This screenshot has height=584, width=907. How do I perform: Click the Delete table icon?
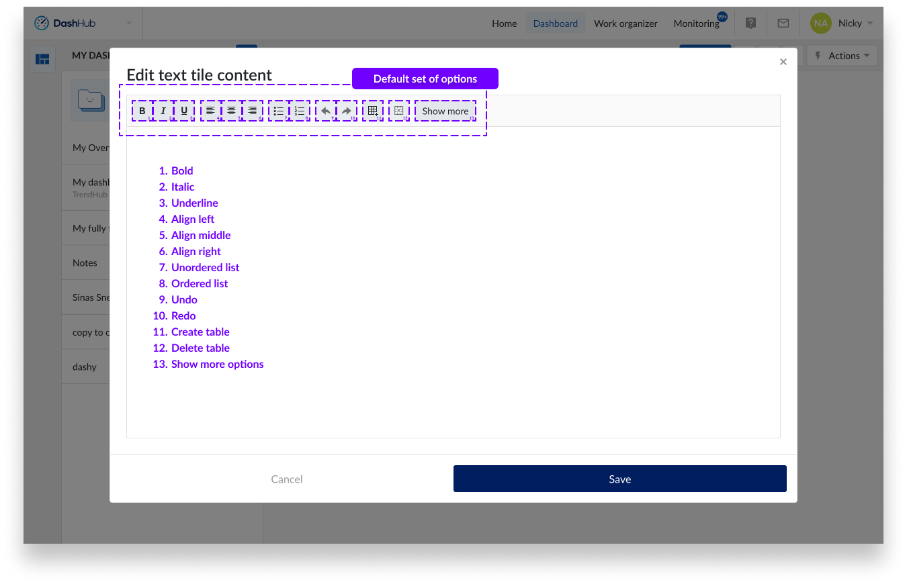click(x=398, y=111)
